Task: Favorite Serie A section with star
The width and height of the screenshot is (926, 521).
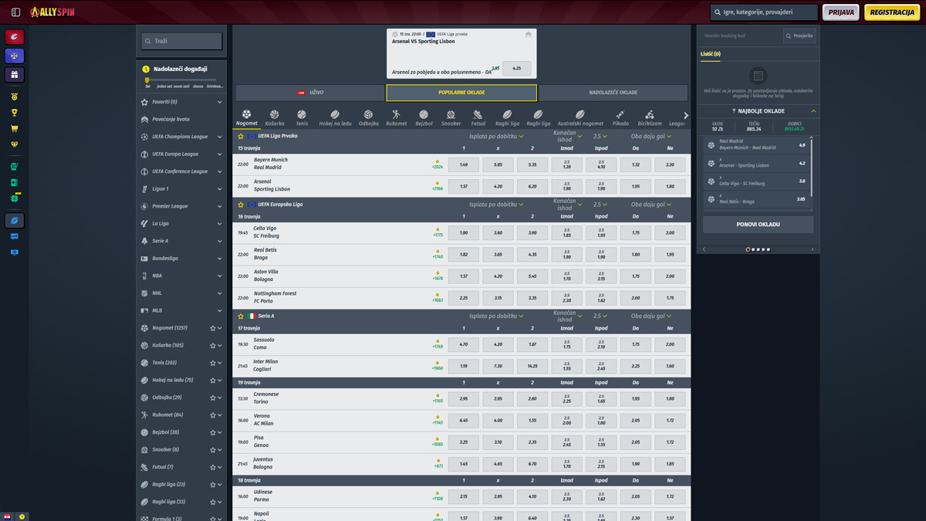Action: [x=241, y=316]
